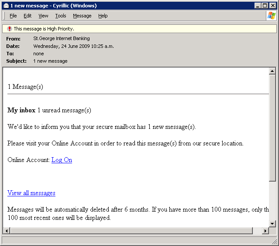Minimize the message window
279x246 pixels.
[258, 6]
